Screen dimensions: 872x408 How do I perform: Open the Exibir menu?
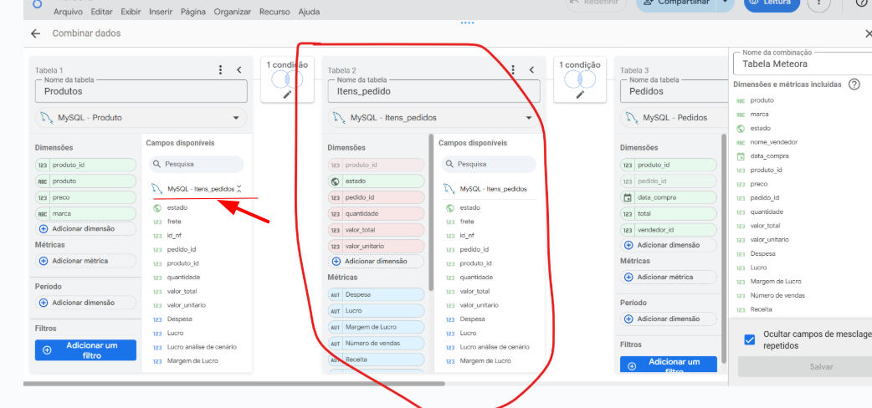tap(131, 11)
